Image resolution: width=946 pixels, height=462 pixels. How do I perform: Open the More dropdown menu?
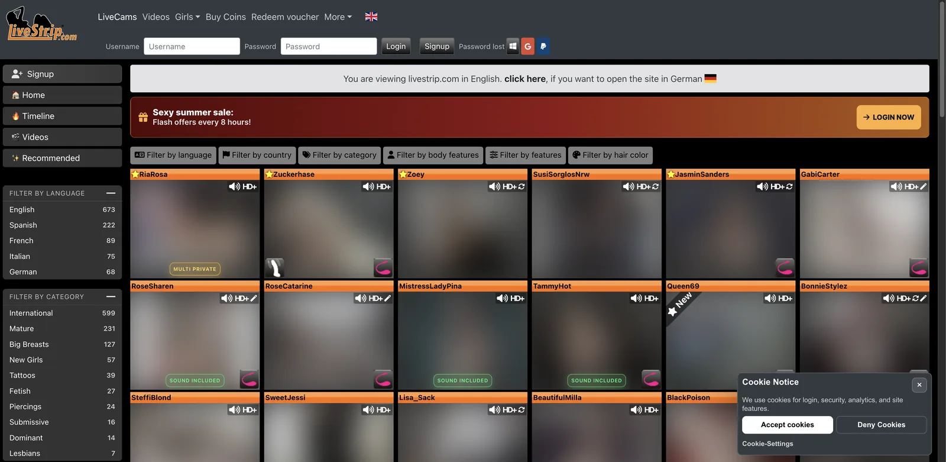point(338,17)
